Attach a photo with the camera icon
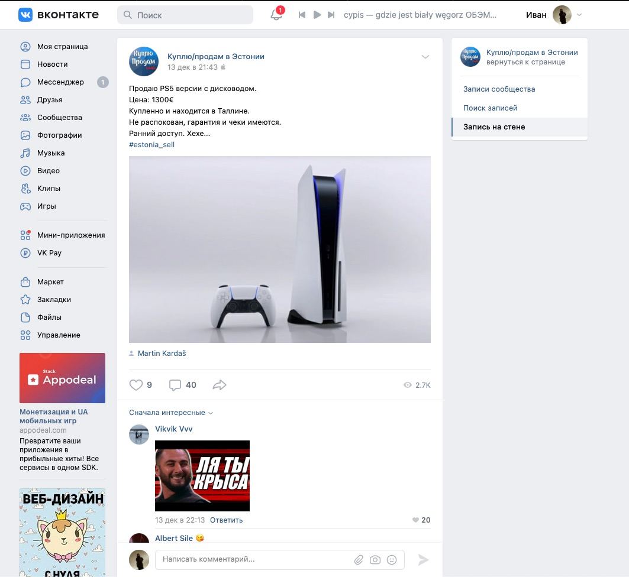Image resolution: width=629 pixels, height=577 pixels. point(375,560)
